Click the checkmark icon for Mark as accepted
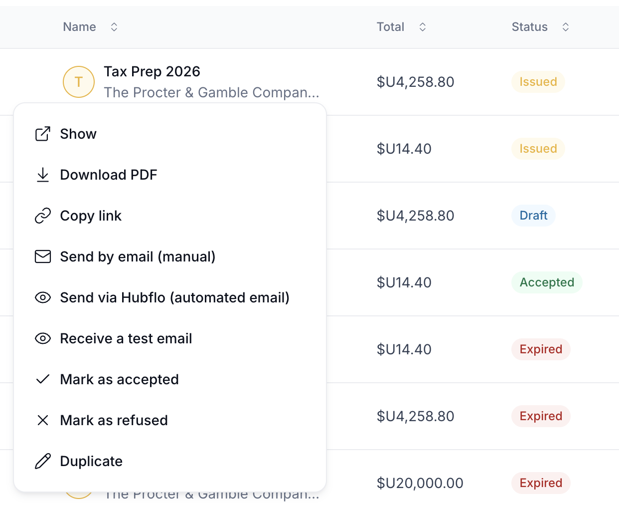This screenshot has height=505, width=619. 43,379
